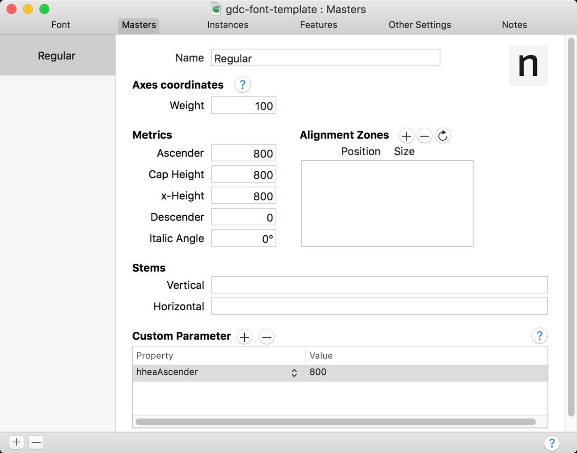Open the hheaAscender property dropdown
The image size is (577, 453).
[x=294, y=373]
